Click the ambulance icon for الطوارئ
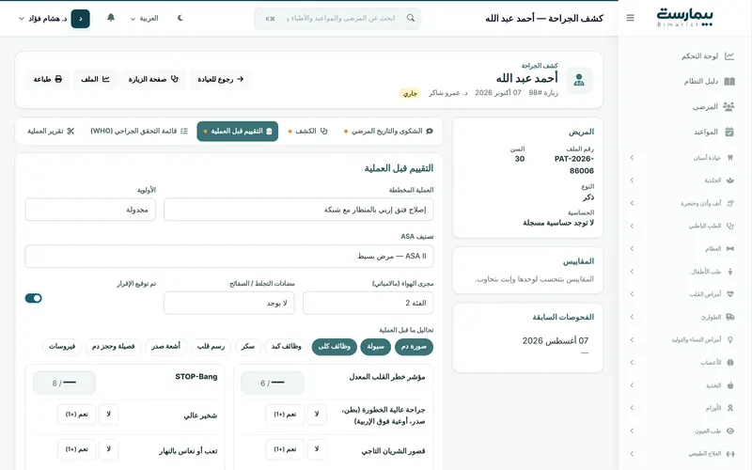752x470 pixels. pos(730,317)
